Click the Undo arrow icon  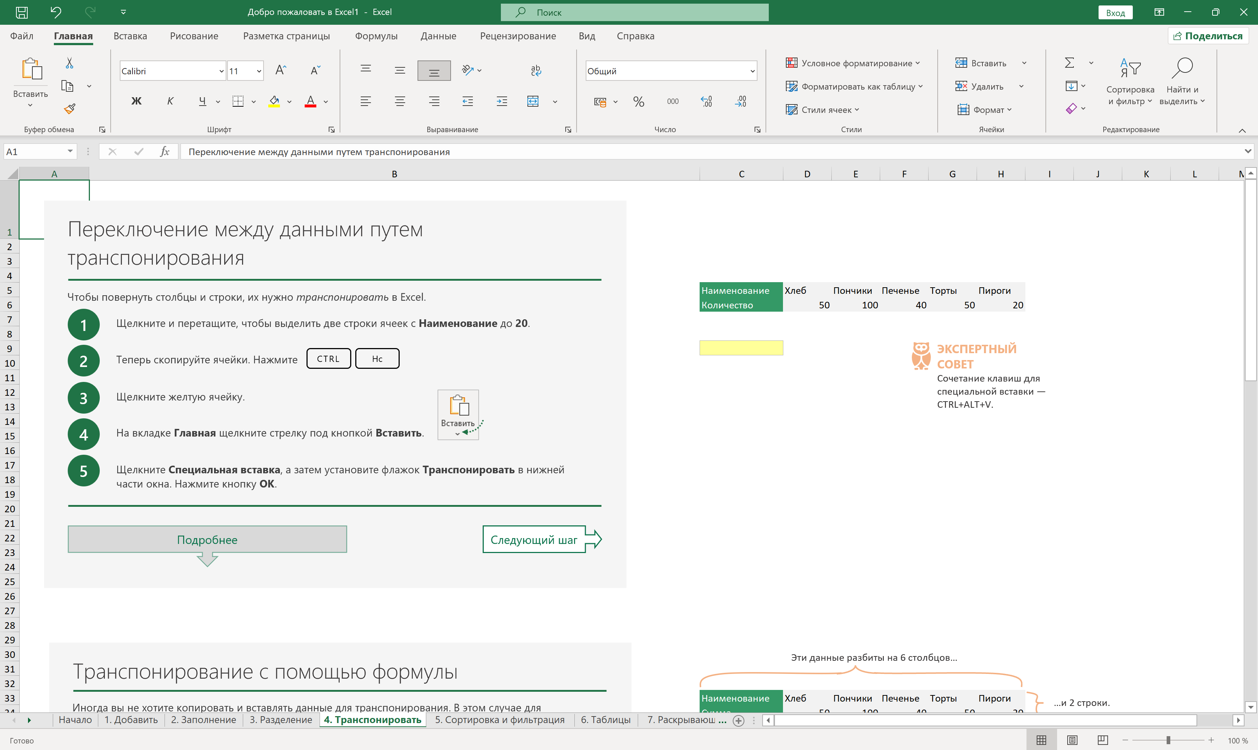[x=56, y=12]
